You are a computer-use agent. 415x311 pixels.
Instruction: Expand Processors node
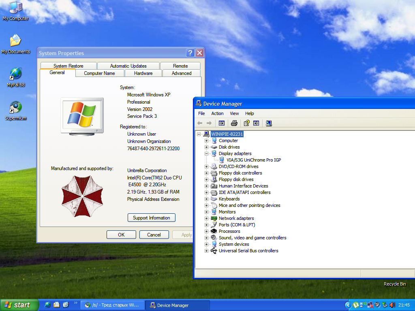click(x=206, y=231)
